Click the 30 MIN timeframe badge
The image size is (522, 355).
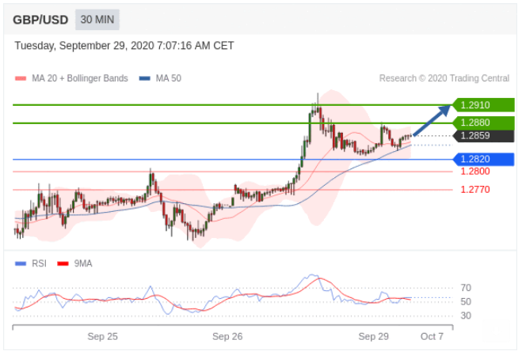97,20
